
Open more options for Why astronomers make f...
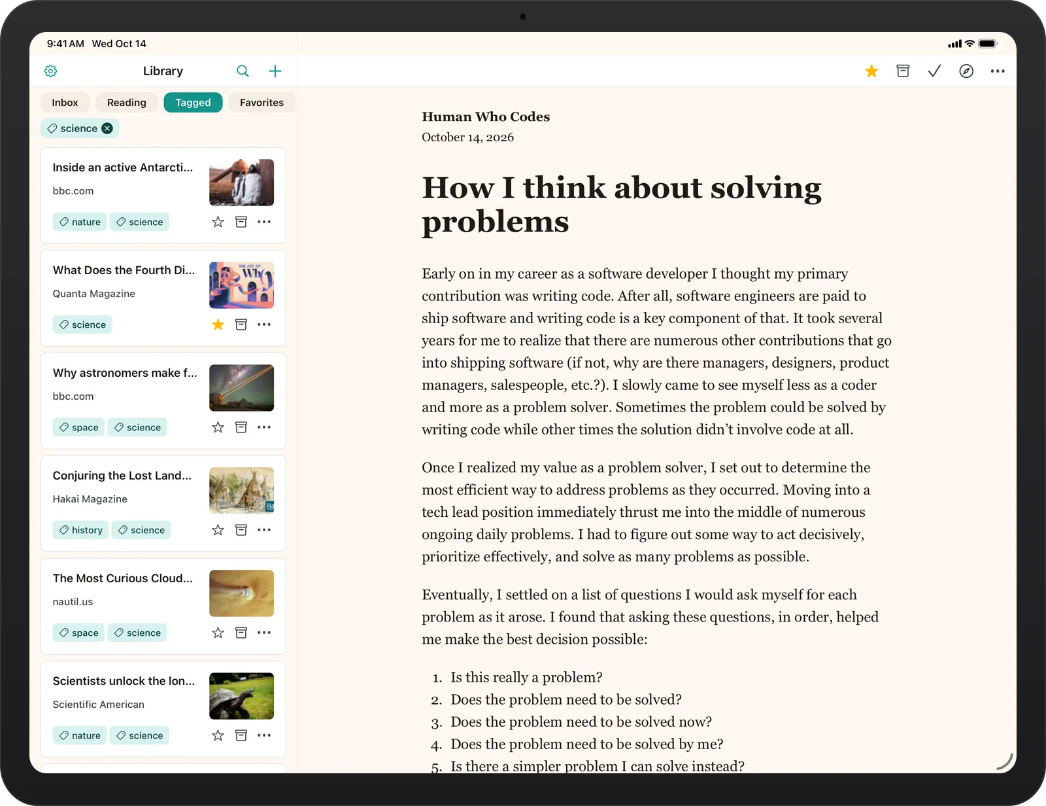[x=264, y=427]
